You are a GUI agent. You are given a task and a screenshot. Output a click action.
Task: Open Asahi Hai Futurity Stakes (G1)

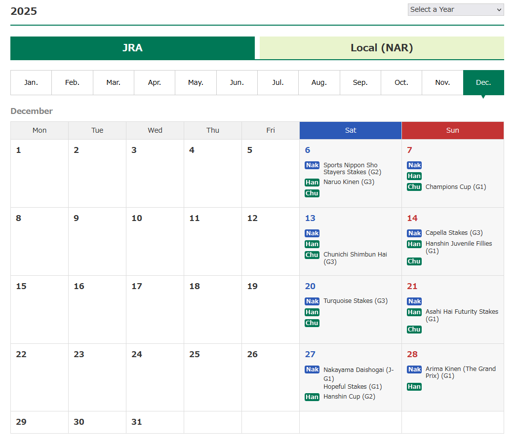tap(462, 315)
